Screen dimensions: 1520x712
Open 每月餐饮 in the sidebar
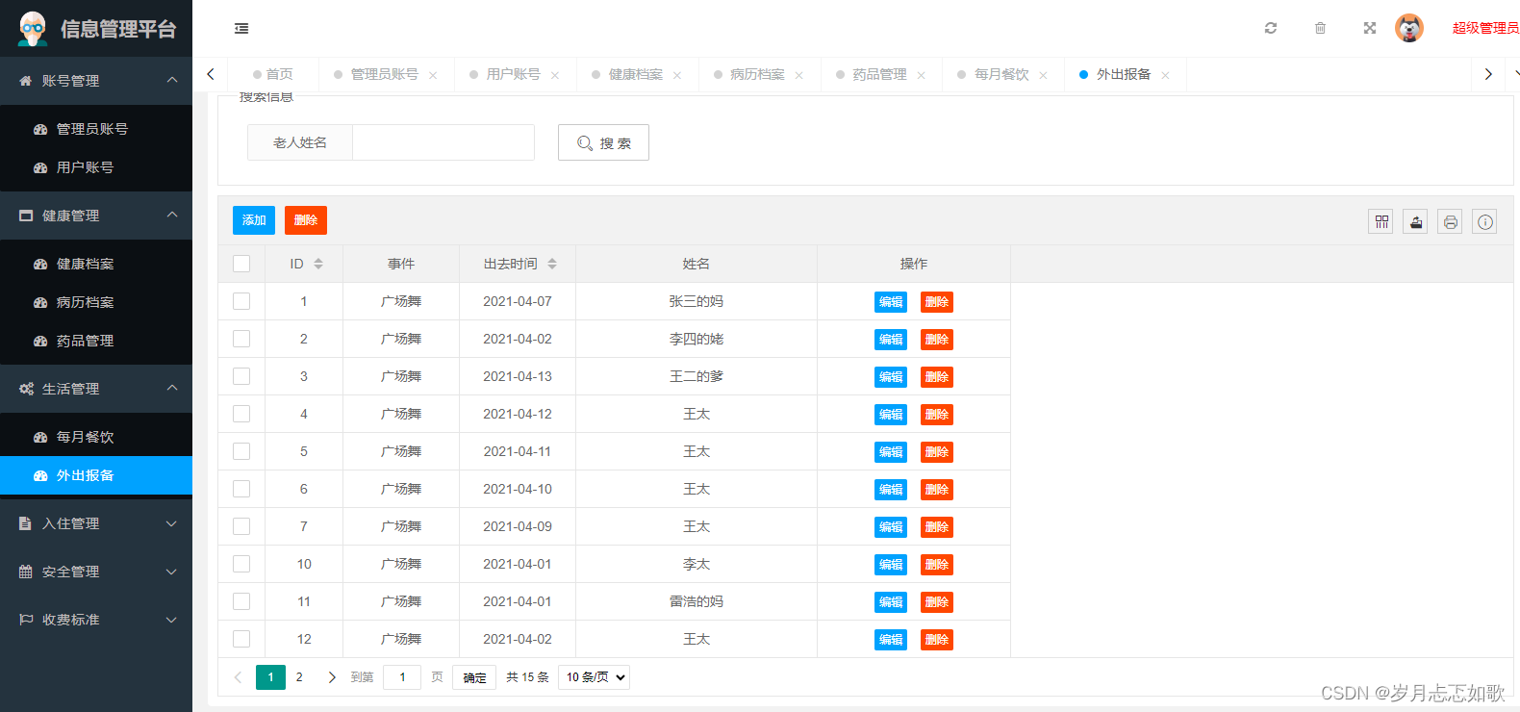click(96, 437)
